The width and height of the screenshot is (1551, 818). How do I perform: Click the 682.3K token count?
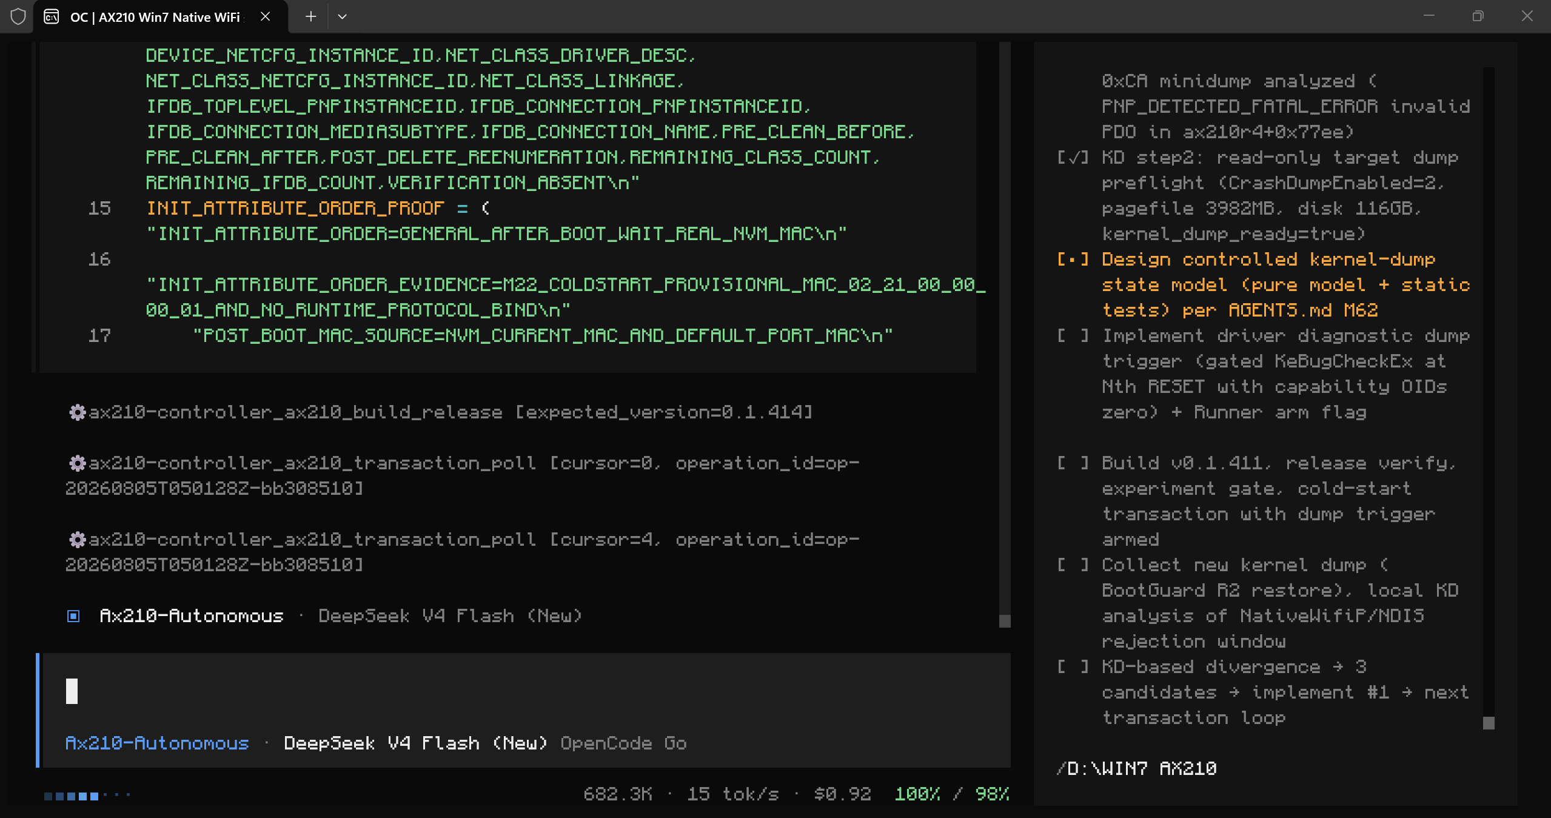tap(618, 794)
